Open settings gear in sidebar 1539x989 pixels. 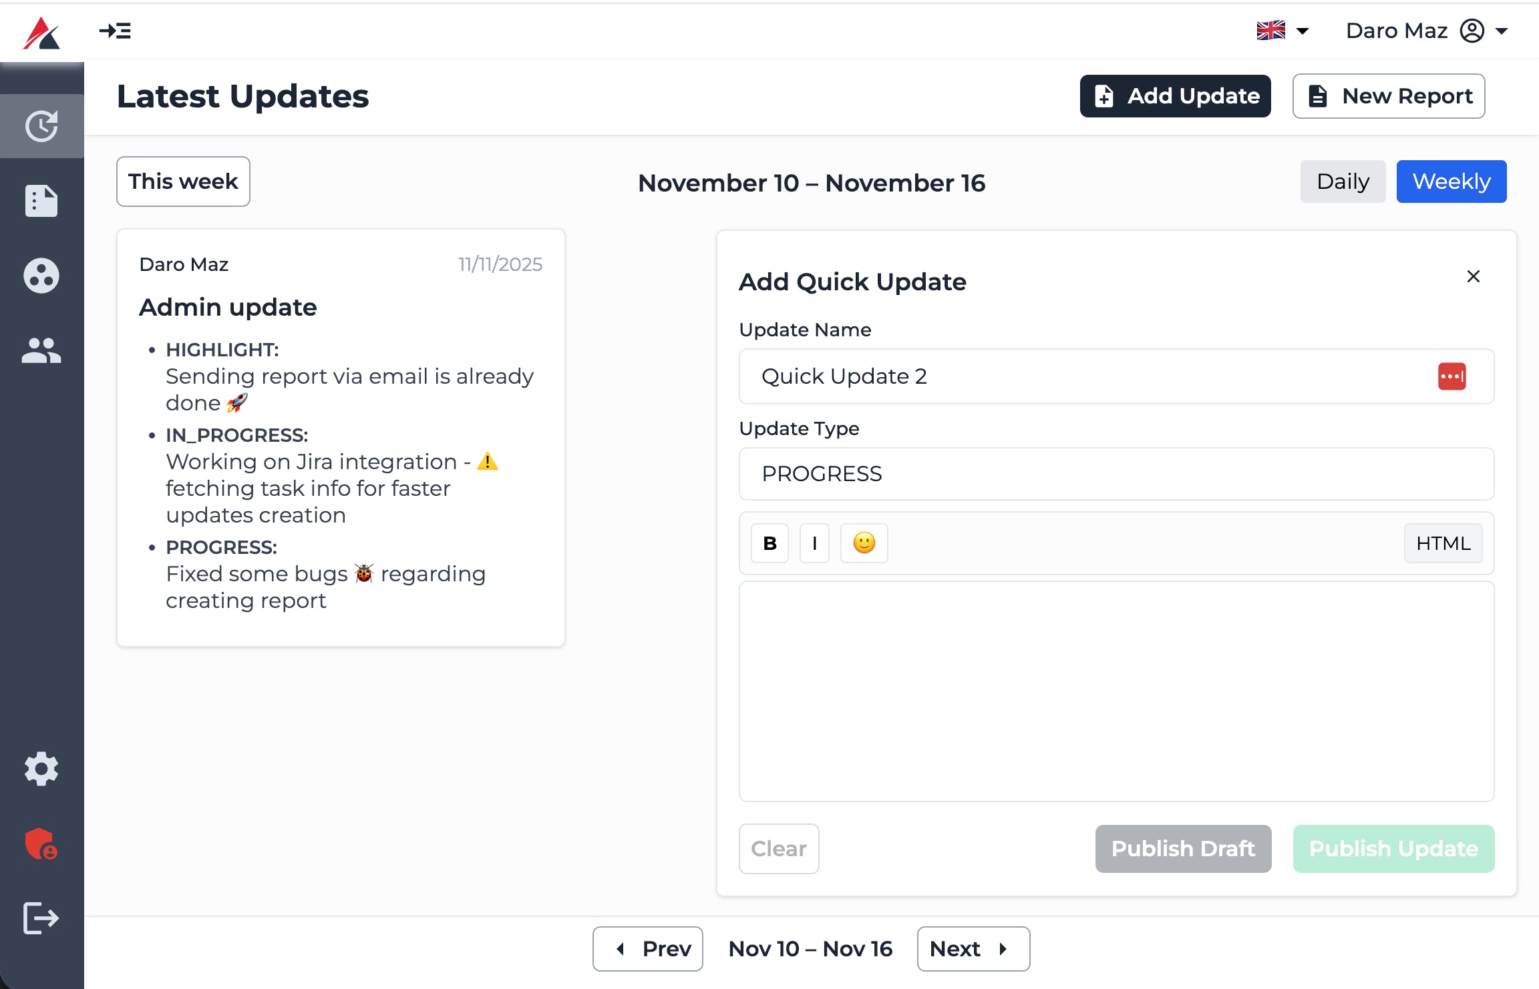click(x=41, y=769)
